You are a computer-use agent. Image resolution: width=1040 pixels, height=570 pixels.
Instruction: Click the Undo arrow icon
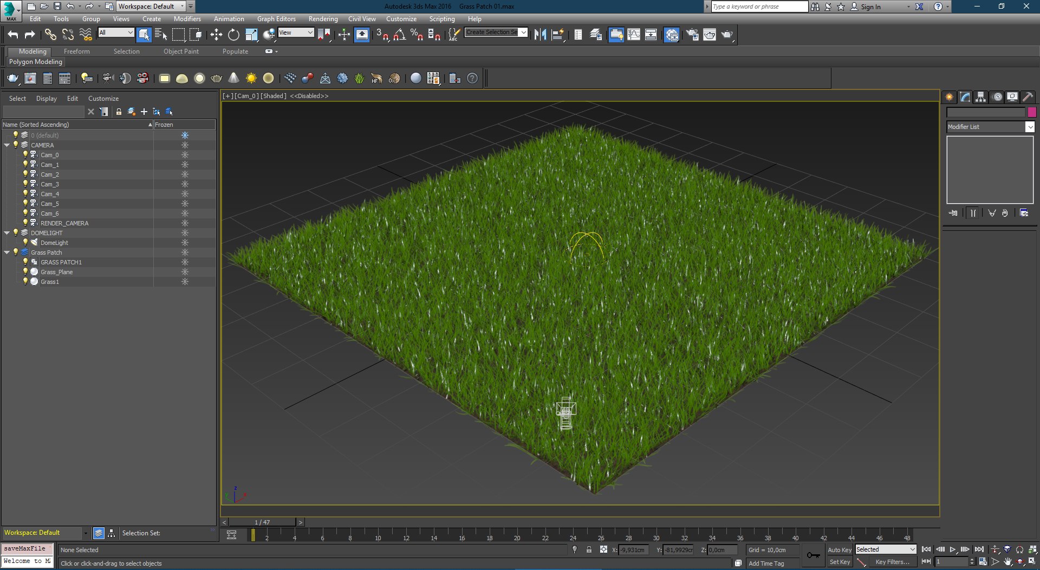tap(13, 35)
